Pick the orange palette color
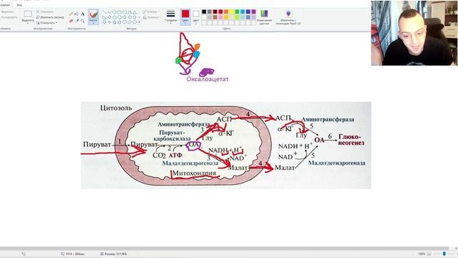 [226, 11]
